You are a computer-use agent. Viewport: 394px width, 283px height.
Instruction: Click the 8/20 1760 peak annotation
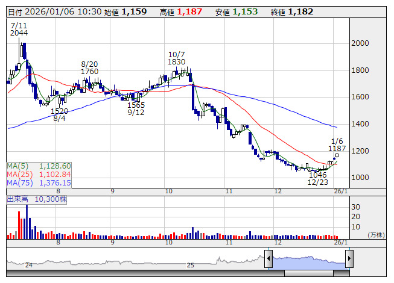[x=89, y=67]
